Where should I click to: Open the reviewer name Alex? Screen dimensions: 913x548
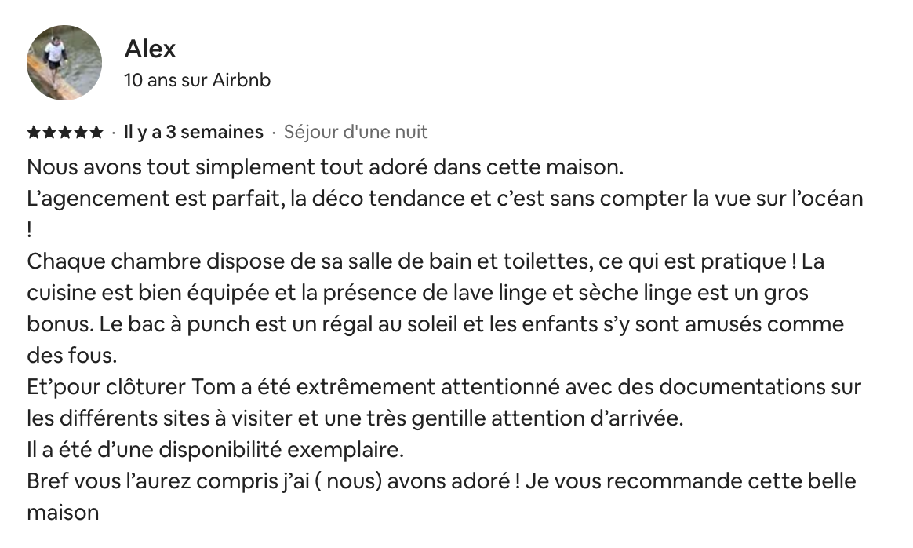click(150, 49)
